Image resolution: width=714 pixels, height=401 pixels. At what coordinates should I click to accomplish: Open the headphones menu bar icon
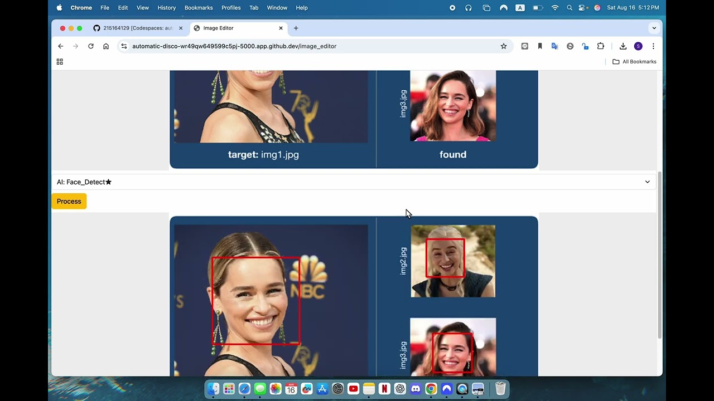click(469, 8)
